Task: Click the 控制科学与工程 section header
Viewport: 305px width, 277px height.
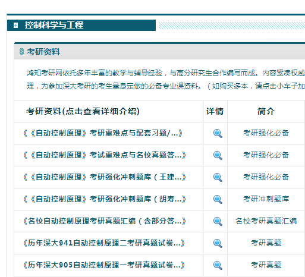Action: (x=81, y=25)
